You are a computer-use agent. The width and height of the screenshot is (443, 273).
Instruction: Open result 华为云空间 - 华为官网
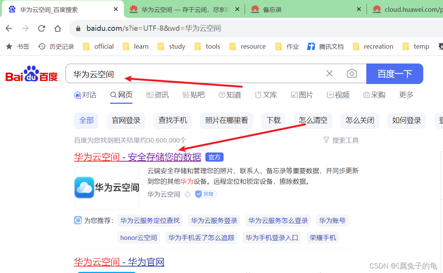tap(119, 262)
